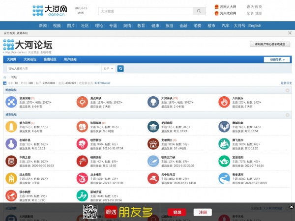Click the 鹰城印象 forum icon
295x221 pixels.
click(224, 127)
